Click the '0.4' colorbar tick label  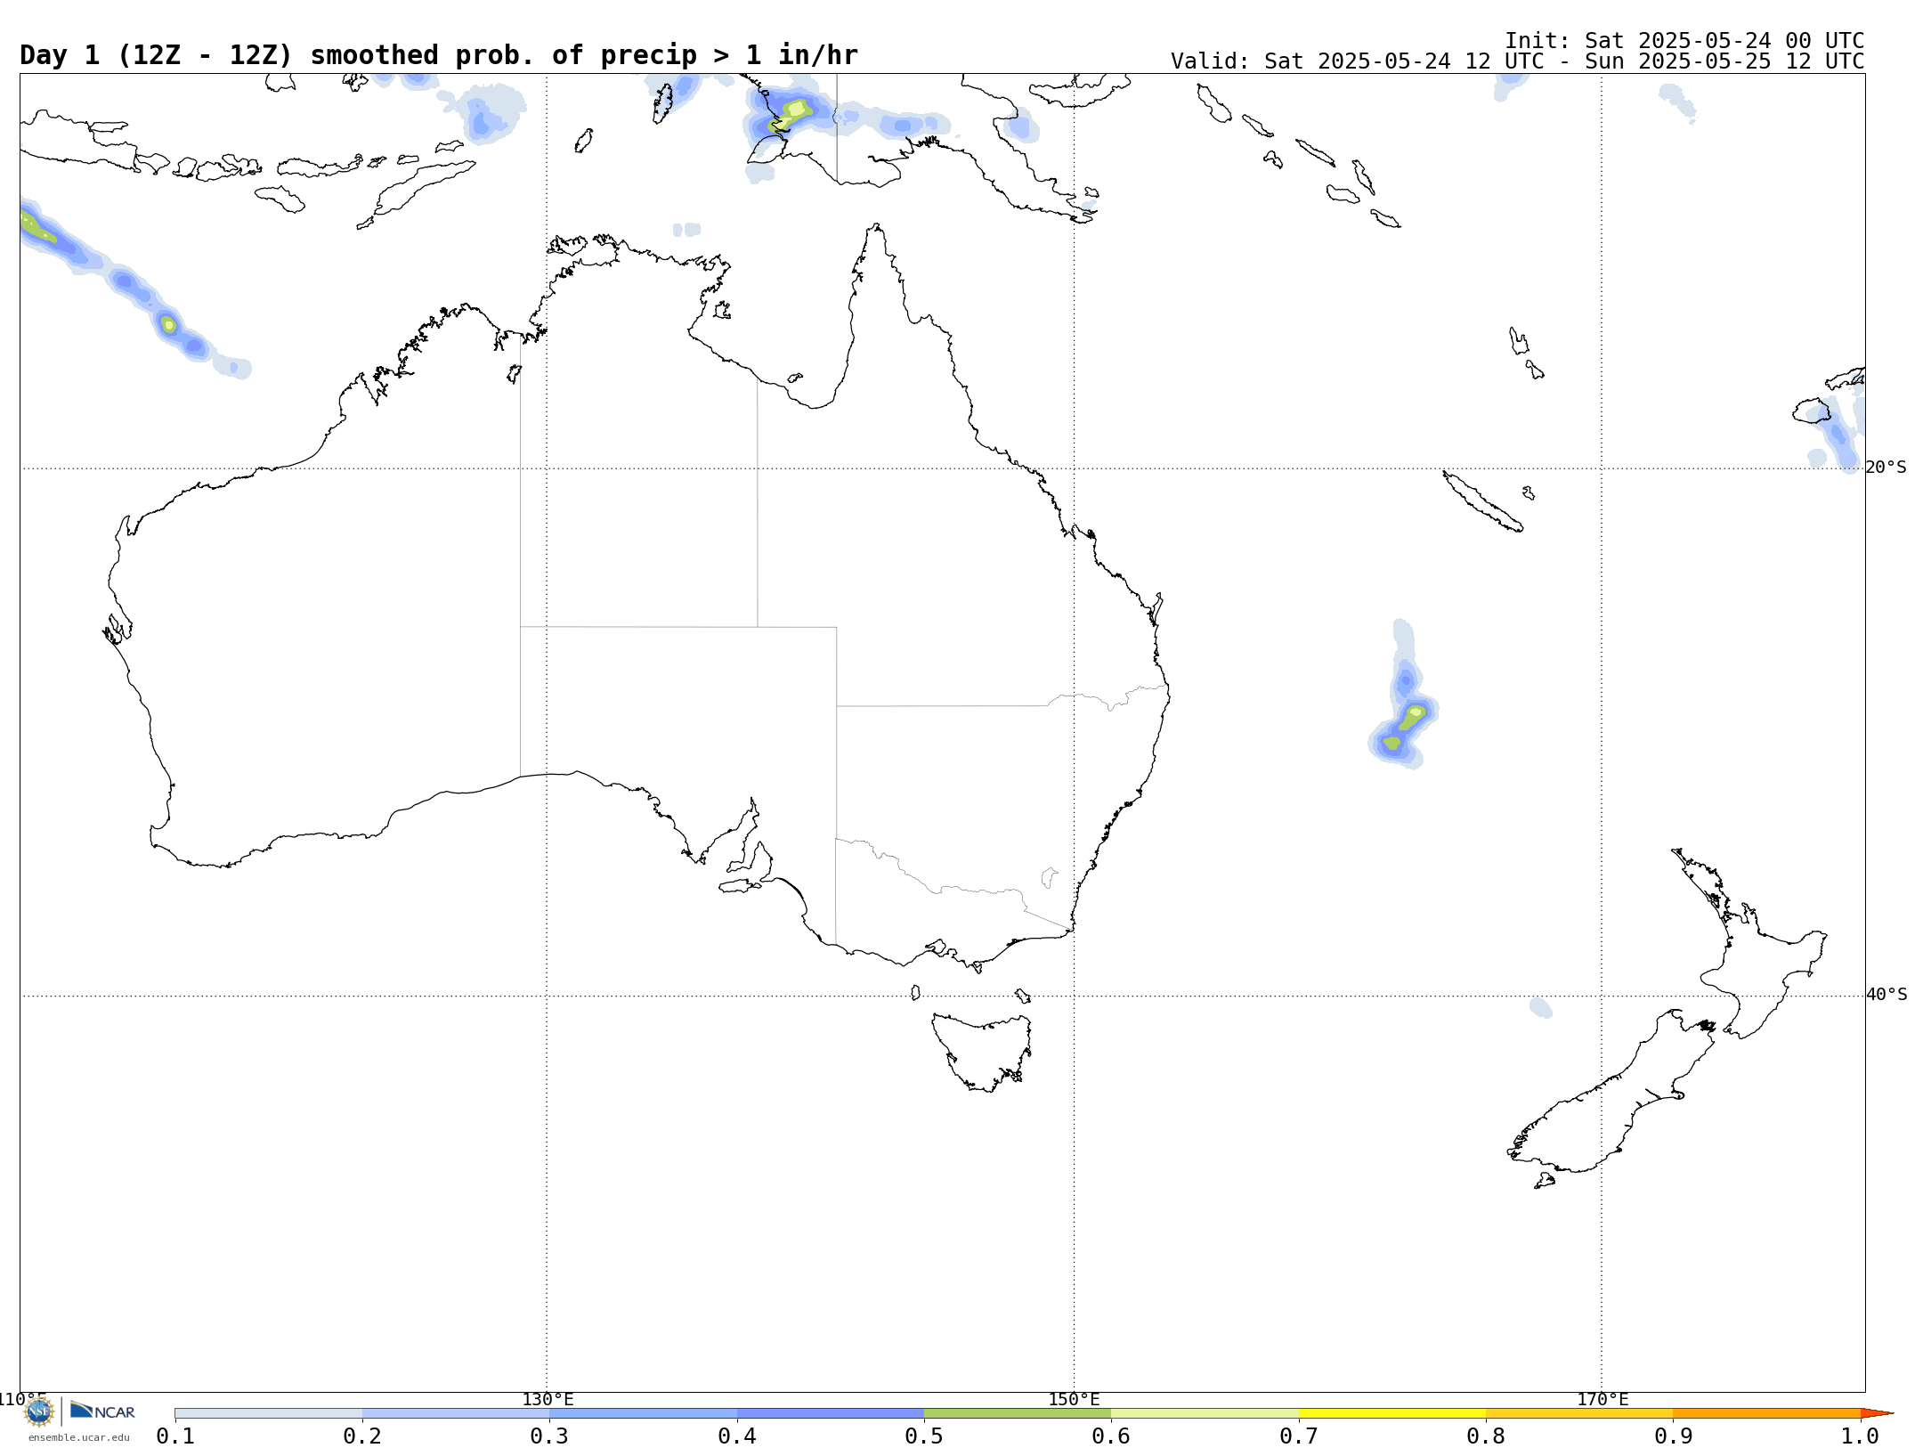click(737, 1436)
